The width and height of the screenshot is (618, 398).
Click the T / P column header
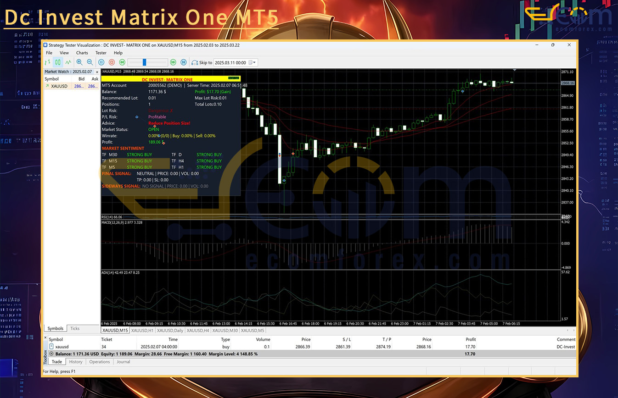pyautogui.click(x=387, y=340)
